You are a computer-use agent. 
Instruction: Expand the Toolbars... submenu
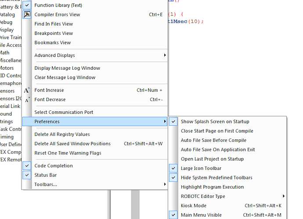click(x=95, y=184)
